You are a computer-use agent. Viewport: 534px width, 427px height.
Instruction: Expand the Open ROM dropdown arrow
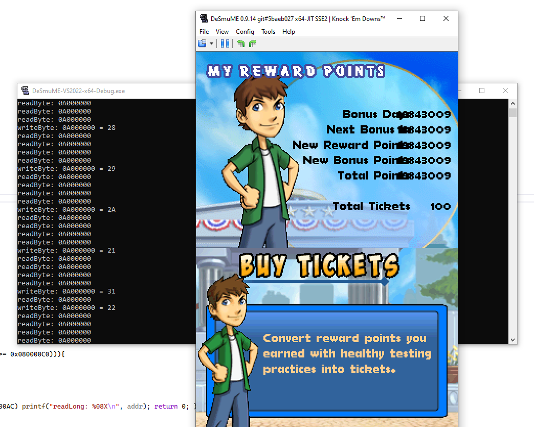(211, 43)
